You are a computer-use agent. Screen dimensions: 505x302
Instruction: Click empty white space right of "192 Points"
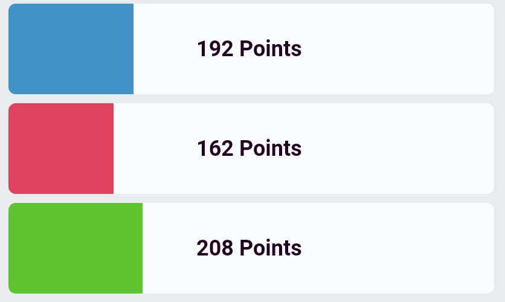tap(399, 49)
